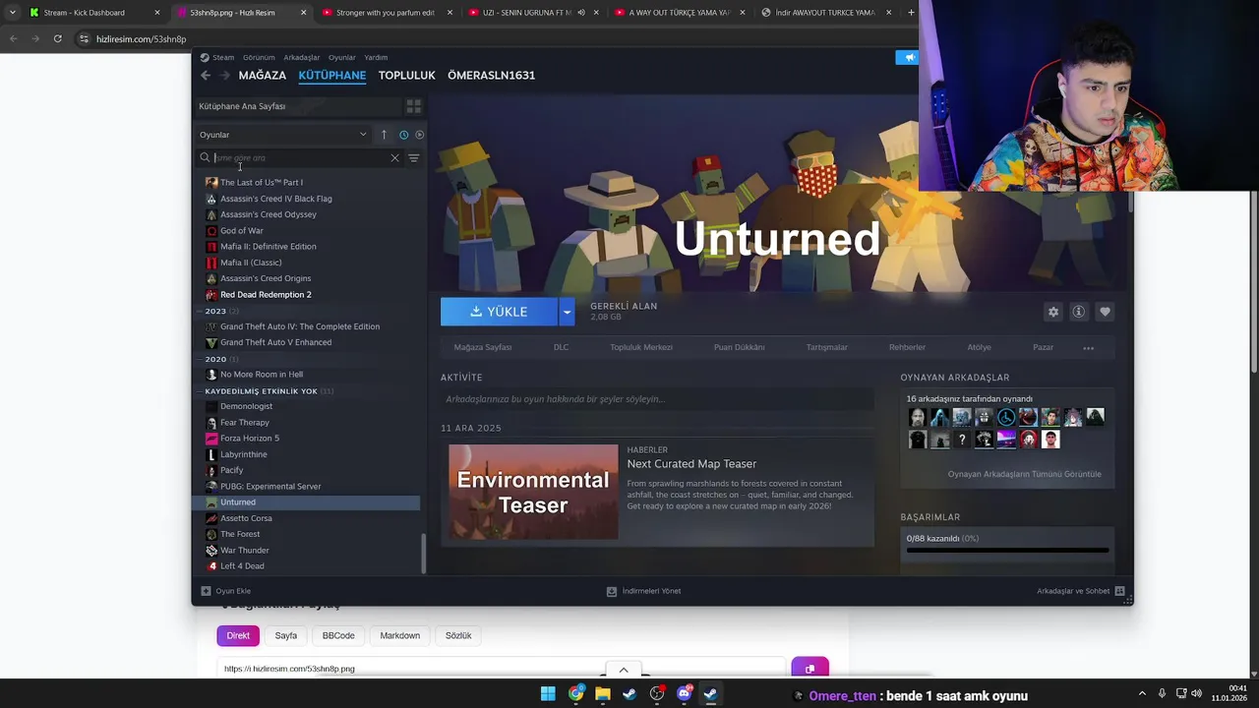Expand the share panel up chevron

point(624,670)
